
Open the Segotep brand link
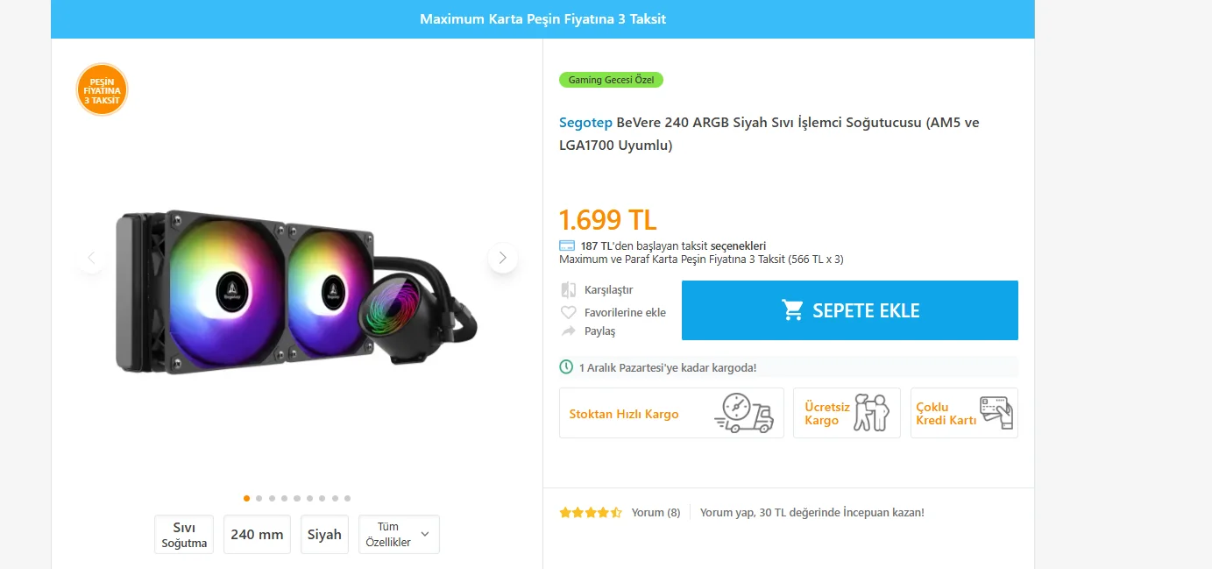click(x=585, y=122)
